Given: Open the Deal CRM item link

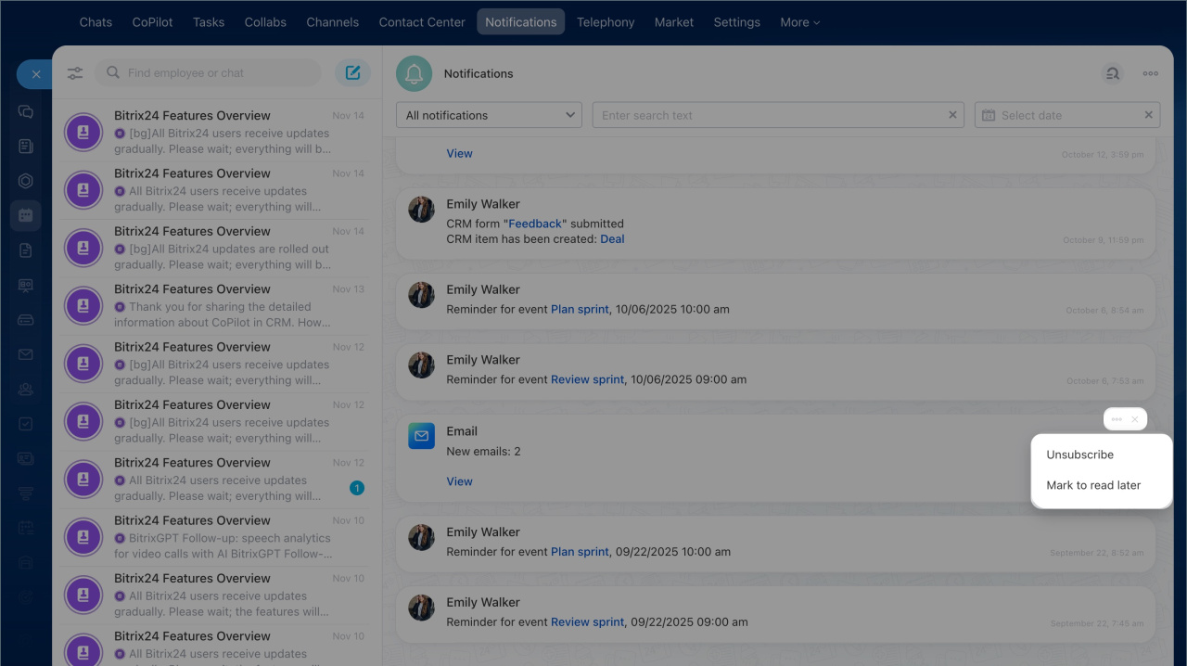Looking at the screenshot, I should pos(612,239).
